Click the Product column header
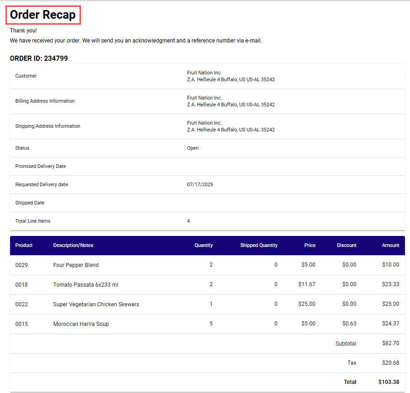The height and width of the screenshot is (393, 410). (x=24, y=245)
